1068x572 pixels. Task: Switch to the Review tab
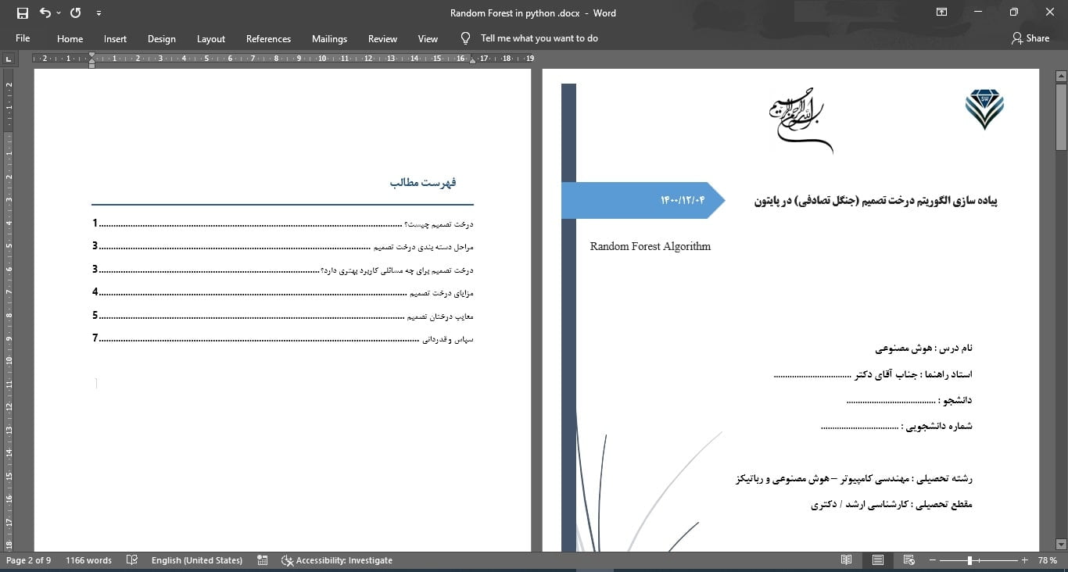click(x=382, y=38)
